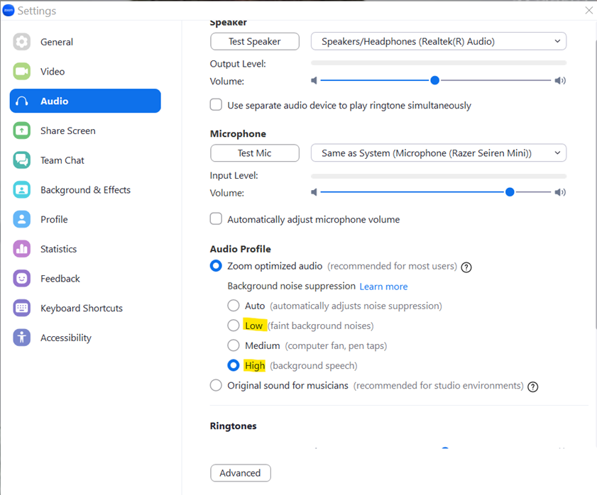
Task: Click the Accessibility figure icon
Action: 22,338
